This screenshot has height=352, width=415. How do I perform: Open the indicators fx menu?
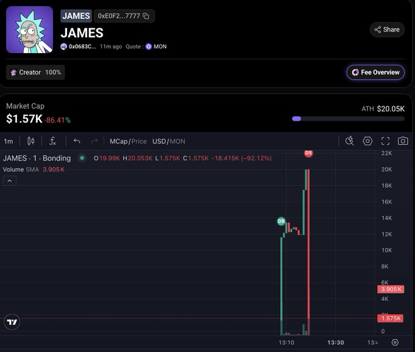(52, 141)
